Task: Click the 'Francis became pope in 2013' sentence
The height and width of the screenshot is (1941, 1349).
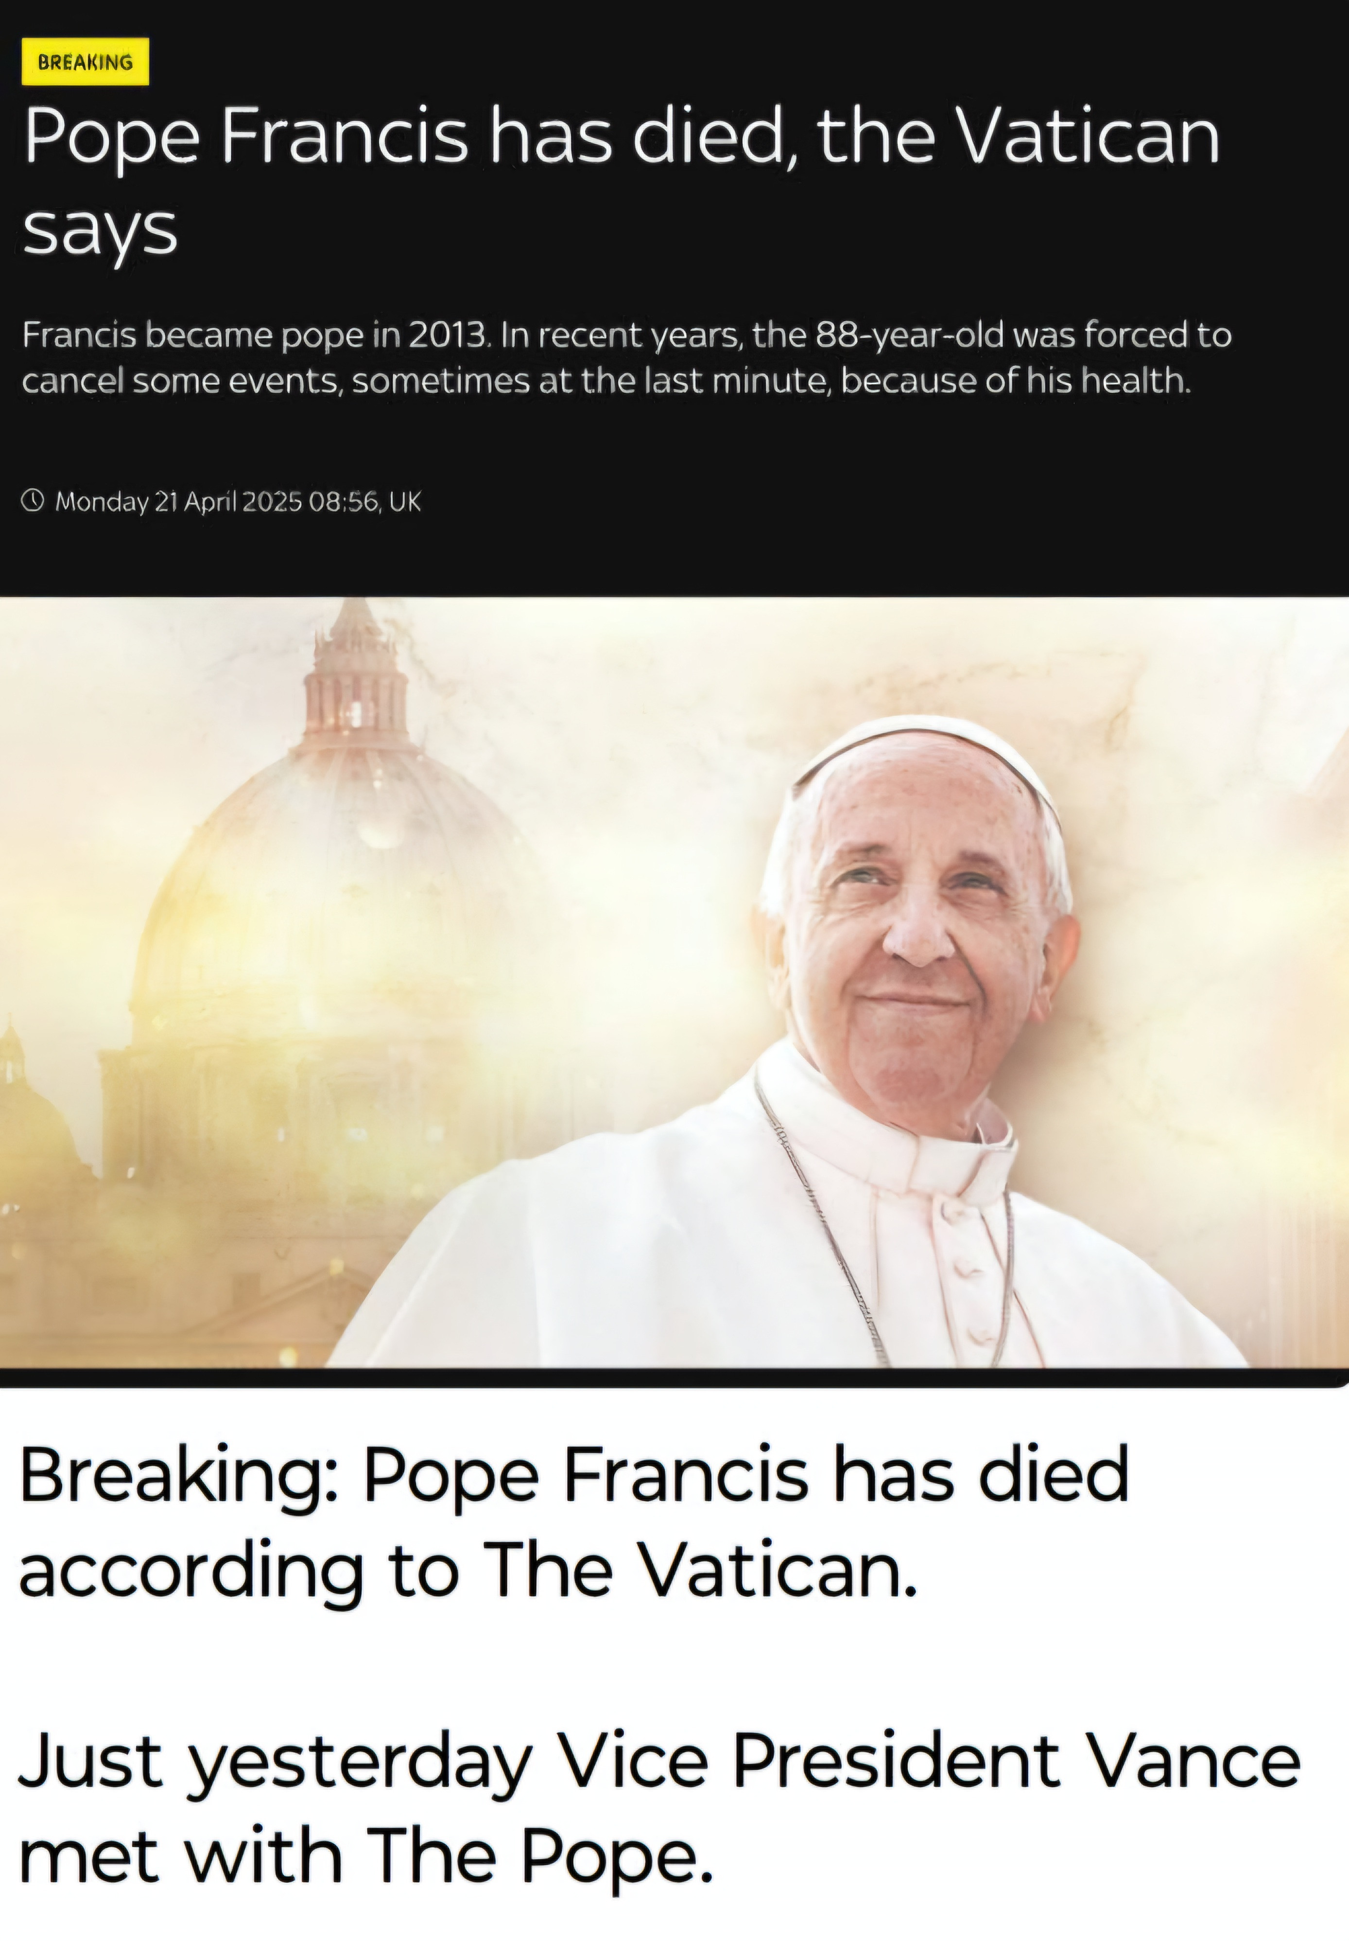Action: (256, 335)
